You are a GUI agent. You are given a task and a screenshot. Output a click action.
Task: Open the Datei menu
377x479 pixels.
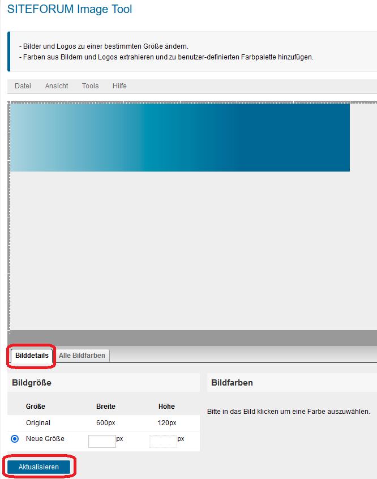(x=23, y=86)
